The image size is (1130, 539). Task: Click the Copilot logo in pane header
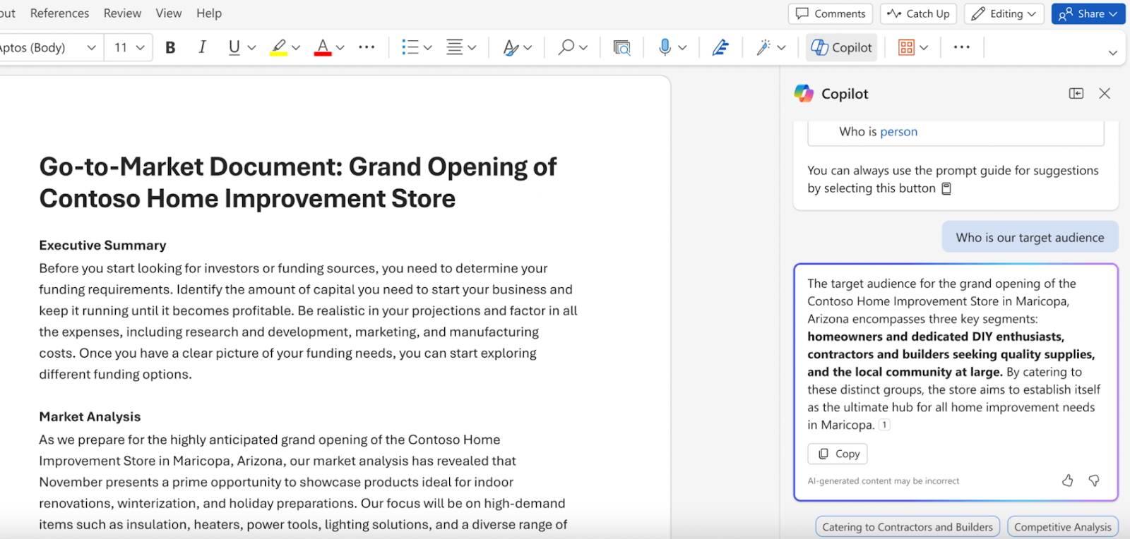804,93
